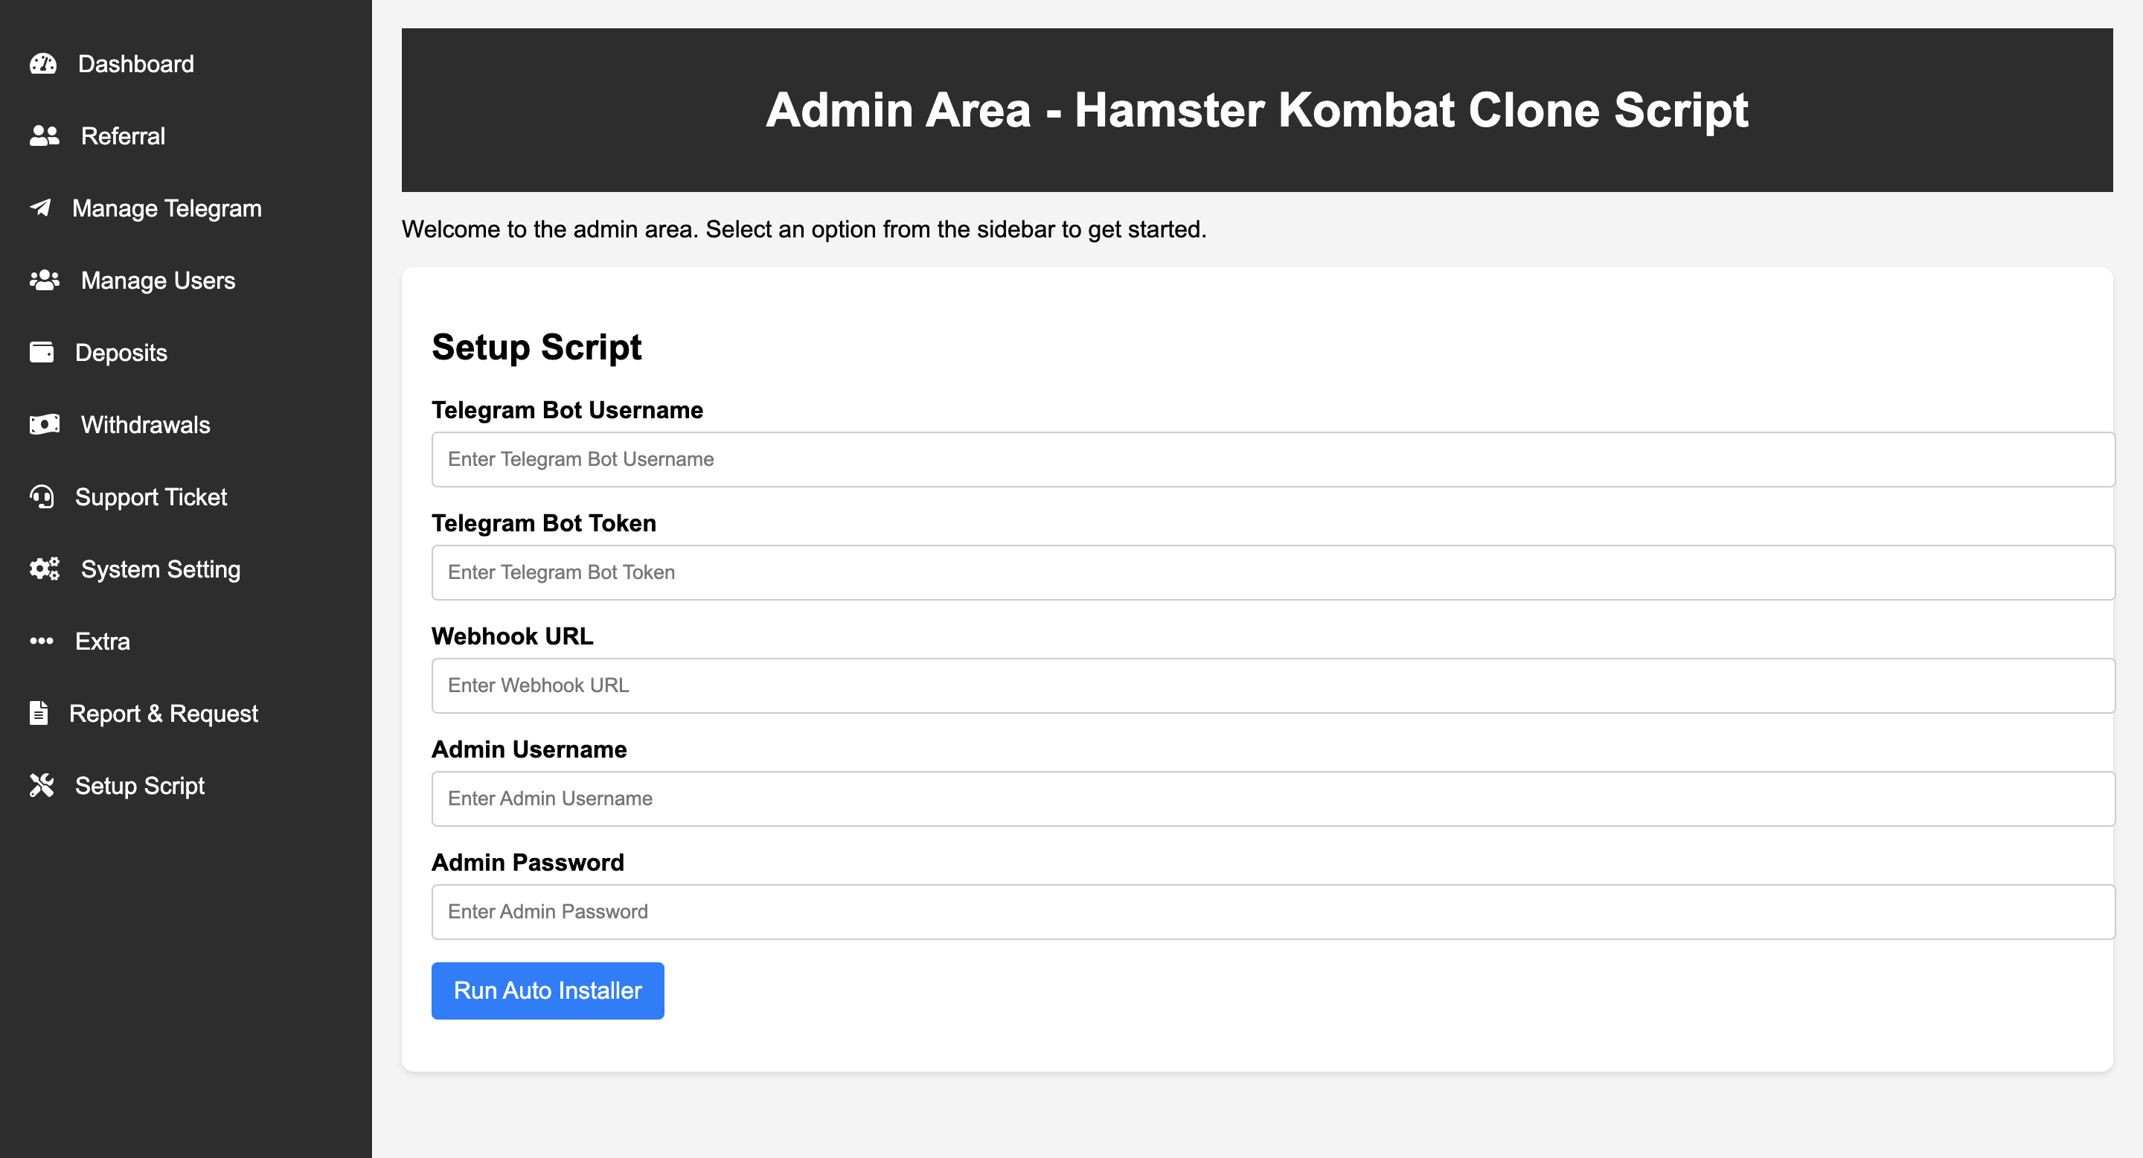This screenshot has width=2143, height=1158.
Task: Click the Manage Telegram icon
Action: pos(42,208)
